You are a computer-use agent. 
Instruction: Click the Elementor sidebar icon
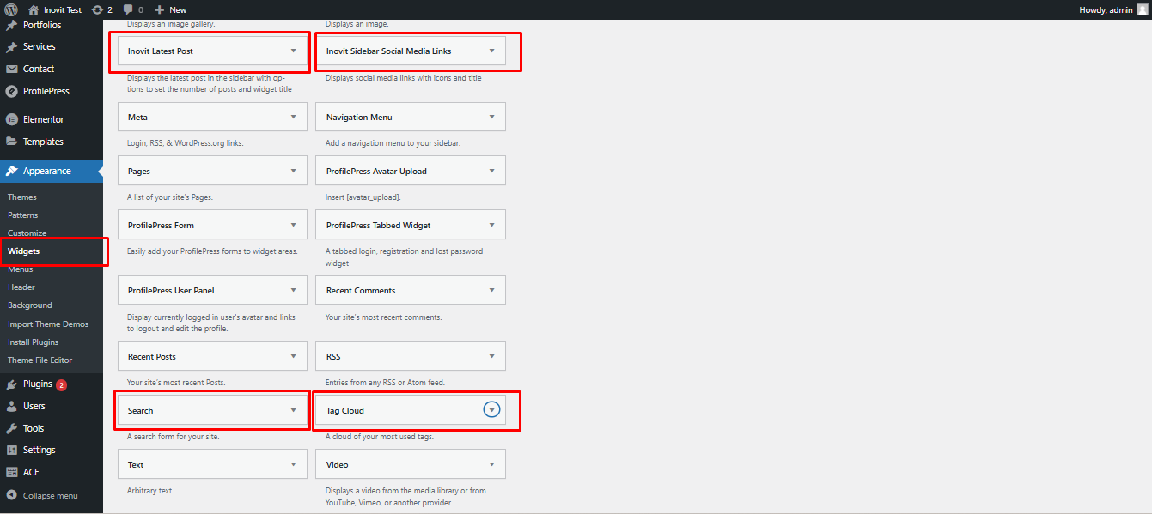point(12,119)
